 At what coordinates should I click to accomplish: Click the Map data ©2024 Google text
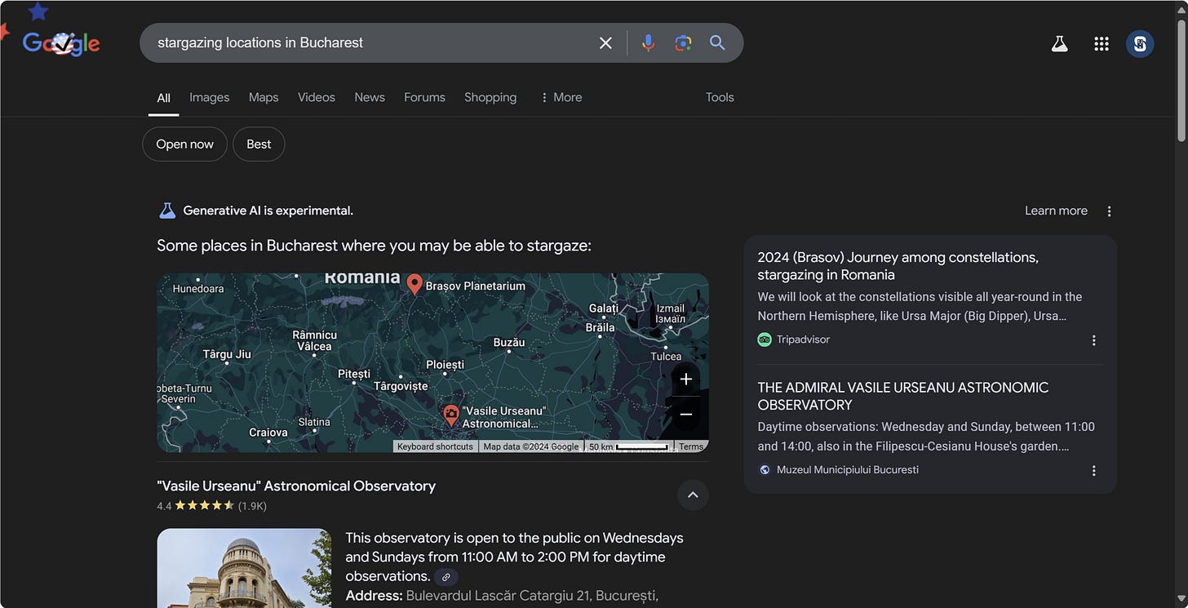[x=530, y=446]
